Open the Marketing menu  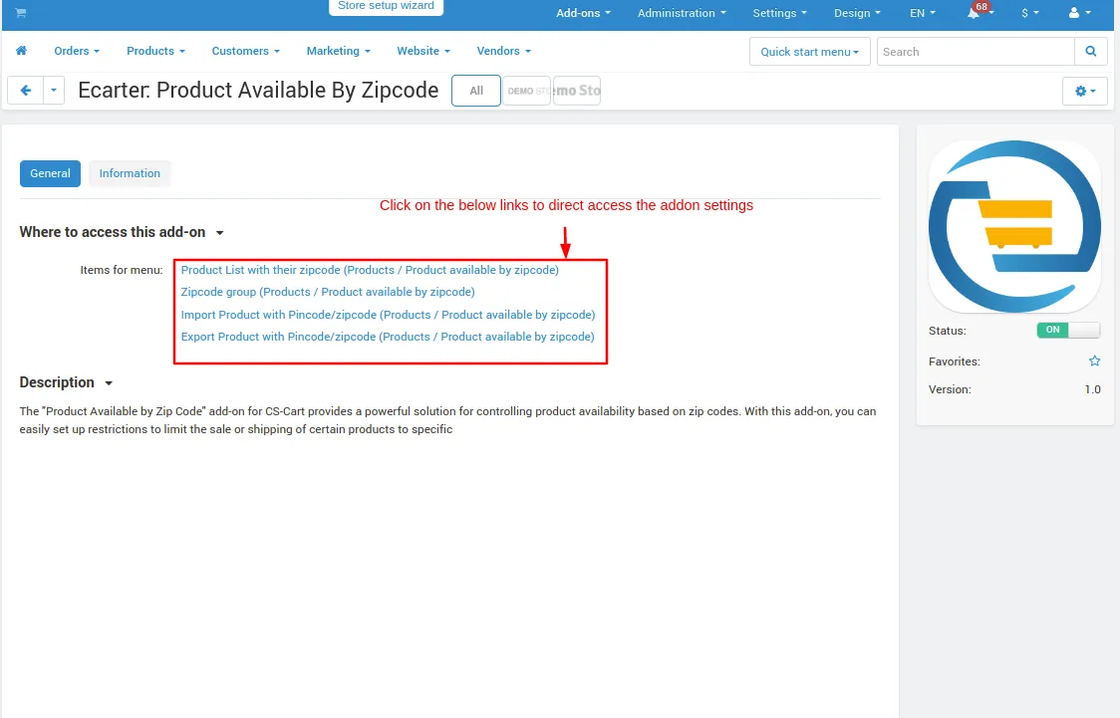coord(339,51)
